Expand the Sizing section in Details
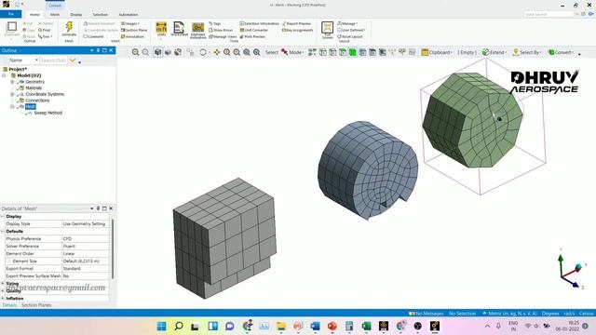The height and width of the screenshot is (335, 596). pos(3,283)
